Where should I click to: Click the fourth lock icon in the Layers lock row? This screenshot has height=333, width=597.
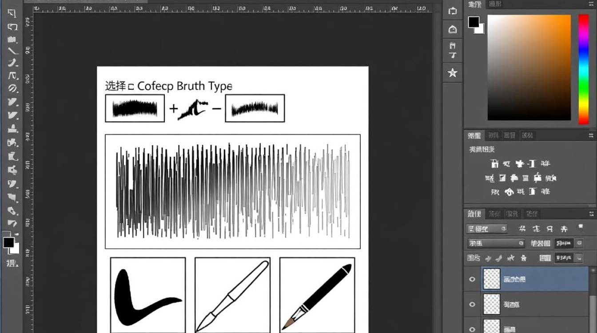pyautogui.click(x=523, y=258)
